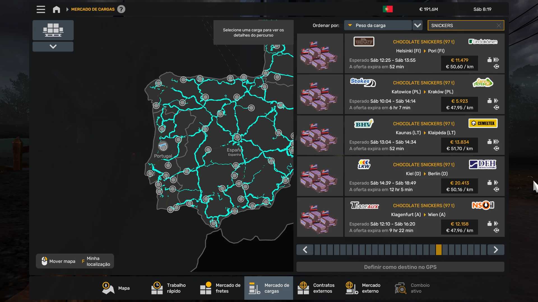Click the urgency arrows on the Helsinki job
538x302 pixels.
[496, 60]
